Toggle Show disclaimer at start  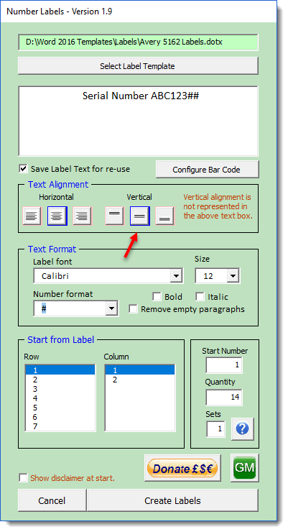(23, 477)
